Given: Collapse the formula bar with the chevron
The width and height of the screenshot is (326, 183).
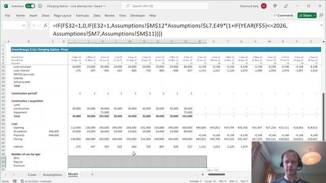Looking at the screenshot, I should click(x=321, y=25).
